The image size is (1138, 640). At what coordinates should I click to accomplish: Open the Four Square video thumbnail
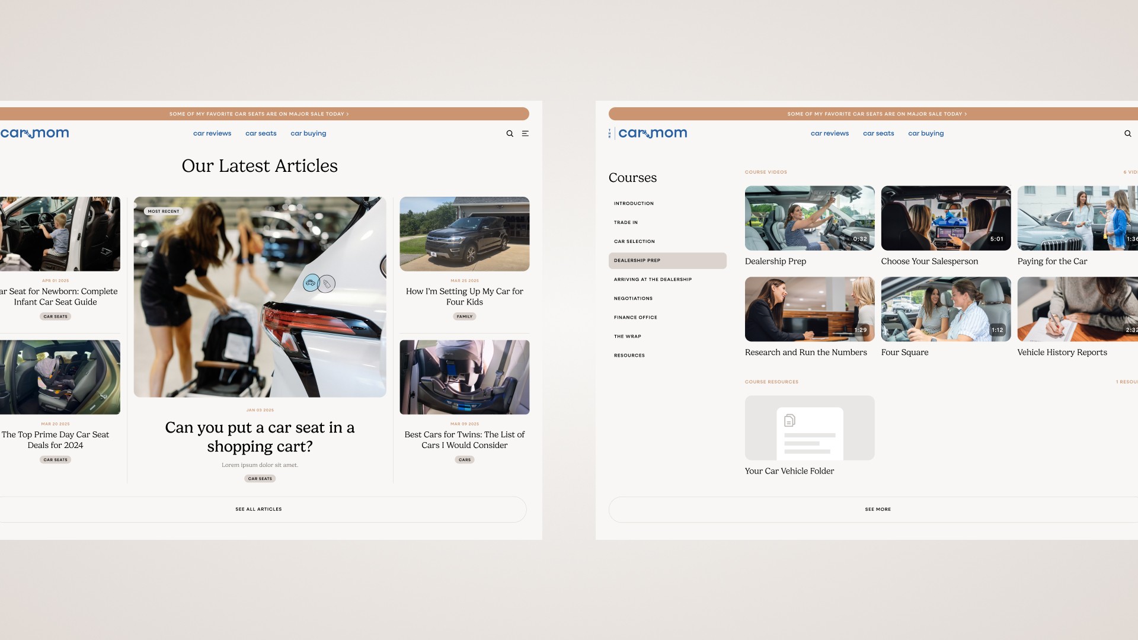[945, 309]
